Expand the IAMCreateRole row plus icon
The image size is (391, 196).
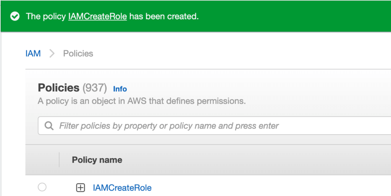tap(80, 188)
